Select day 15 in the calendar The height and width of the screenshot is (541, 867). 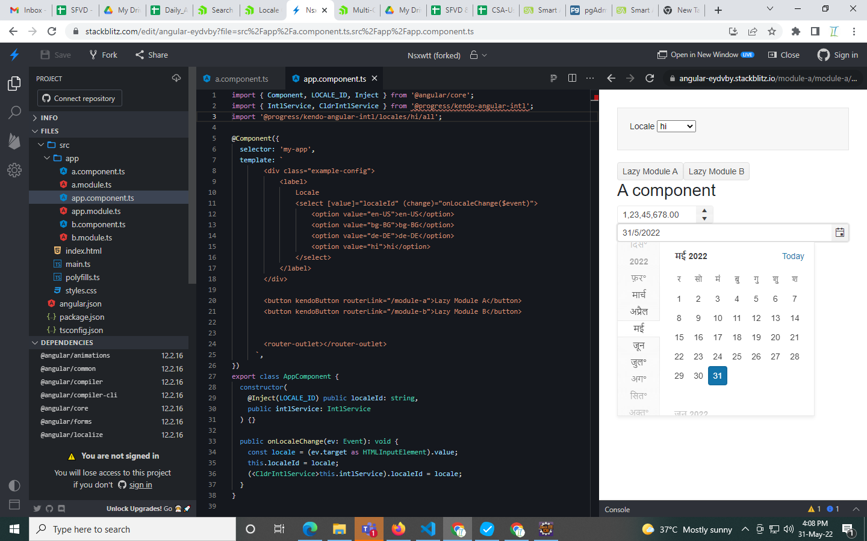click(679, 337)
